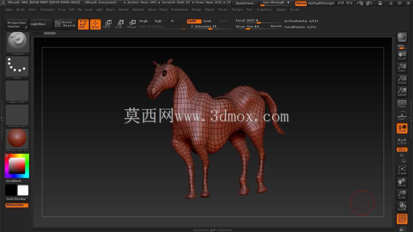413x232 pixels.
Task: Open the Zplugin menu
Action: point(281,10)
